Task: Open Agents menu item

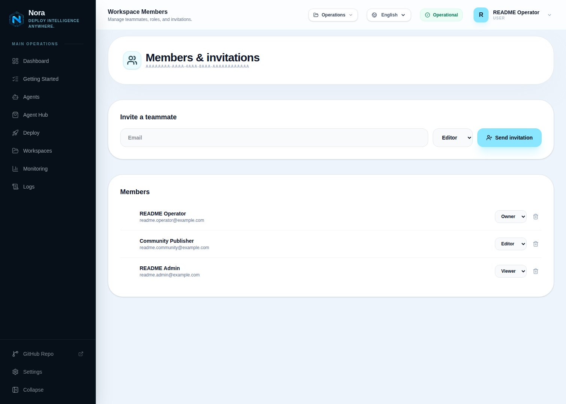Action: pyautogui.click(x=48, y=97)
